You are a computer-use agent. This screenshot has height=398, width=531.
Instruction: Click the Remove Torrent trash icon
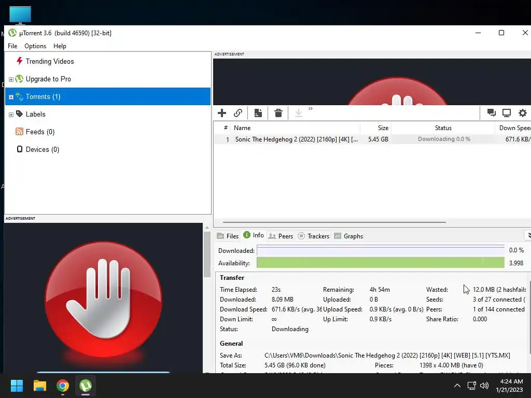click(278, 112)
